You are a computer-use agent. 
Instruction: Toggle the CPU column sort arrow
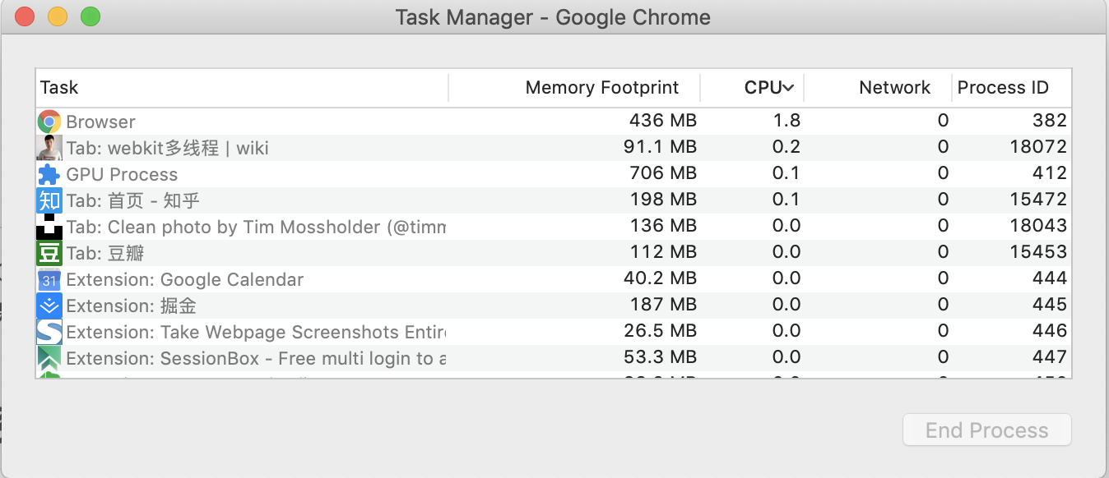click(x=787, y=88)
